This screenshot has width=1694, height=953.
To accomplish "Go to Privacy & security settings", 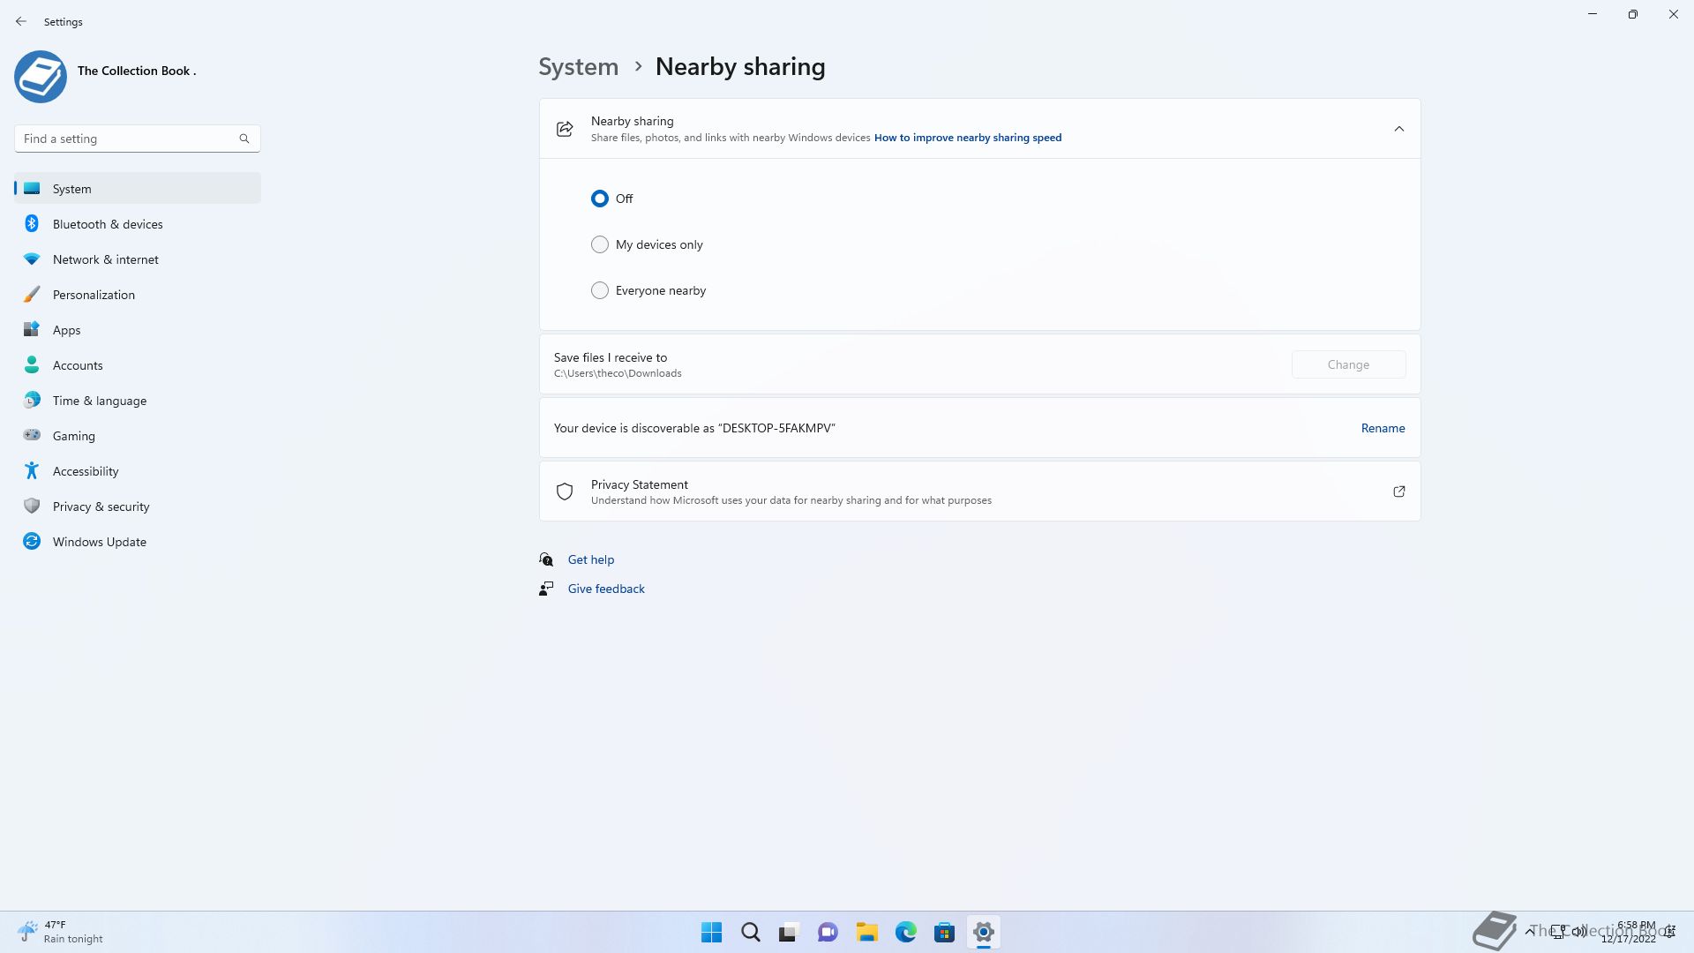I will [138, 507].
